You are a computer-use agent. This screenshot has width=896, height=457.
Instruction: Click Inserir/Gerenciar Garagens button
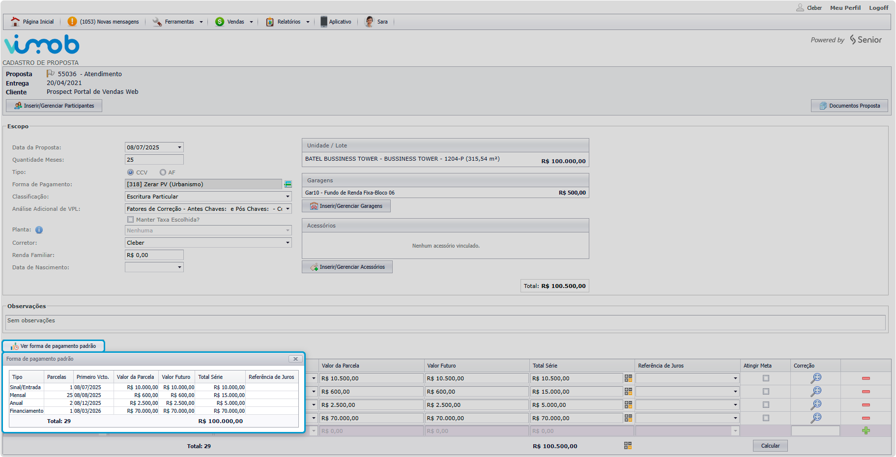346,206
